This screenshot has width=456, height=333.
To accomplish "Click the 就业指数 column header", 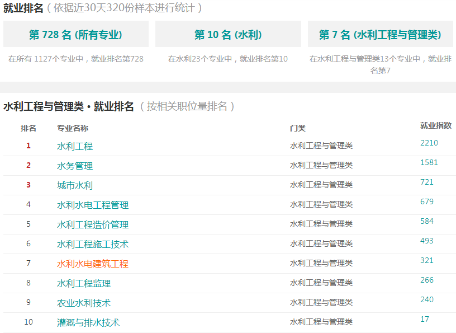I will [x=436, y=125].
